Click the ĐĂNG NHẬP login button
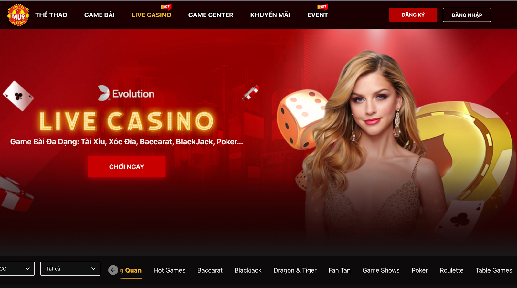Image resolution: width=517 pixels, height=288 pixels. coord(467,15)
